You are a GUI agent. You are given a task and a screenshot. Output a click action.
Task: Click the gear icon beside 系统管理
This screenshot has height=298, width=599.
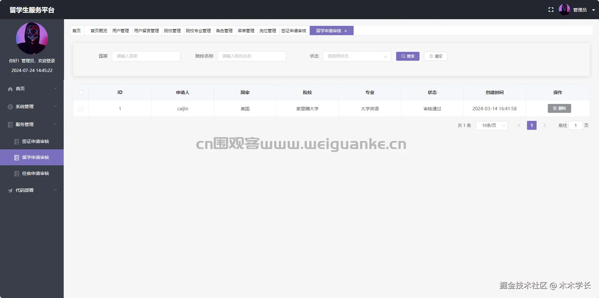click(10, 107)
